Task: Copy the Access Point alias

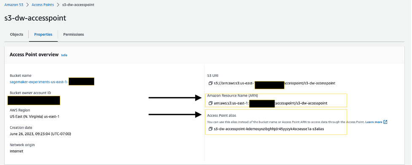Action: pos(210,129)
